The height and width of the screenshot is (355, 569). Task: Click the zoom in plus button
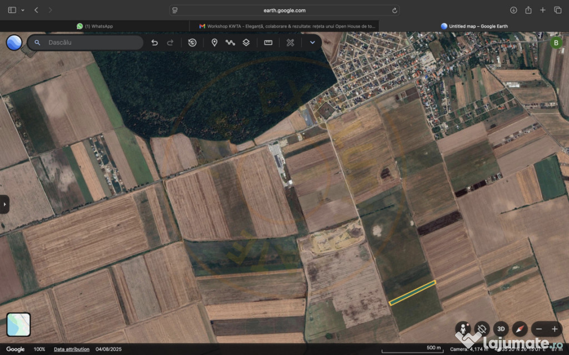point(554,328)
